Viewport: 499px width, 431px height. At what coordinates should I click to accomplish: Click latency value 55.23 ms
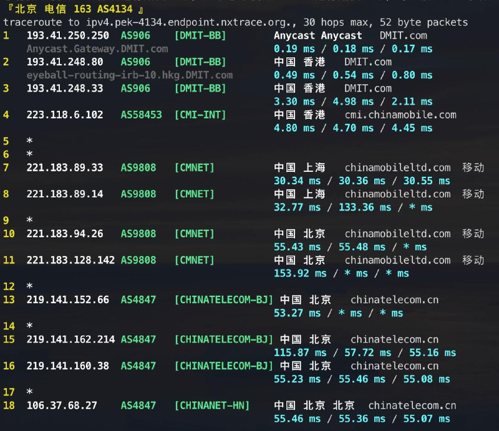(x=298, y=379)
